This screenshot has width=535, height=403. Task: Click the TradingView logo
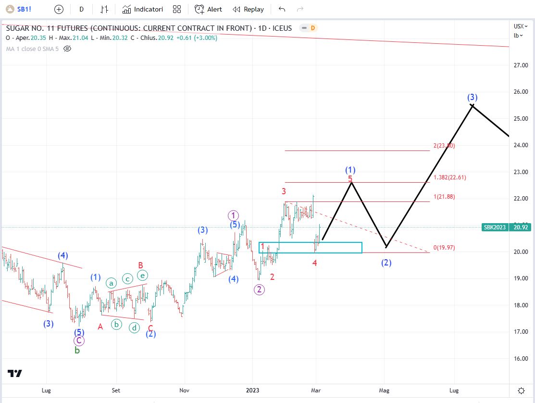(15, 373)
